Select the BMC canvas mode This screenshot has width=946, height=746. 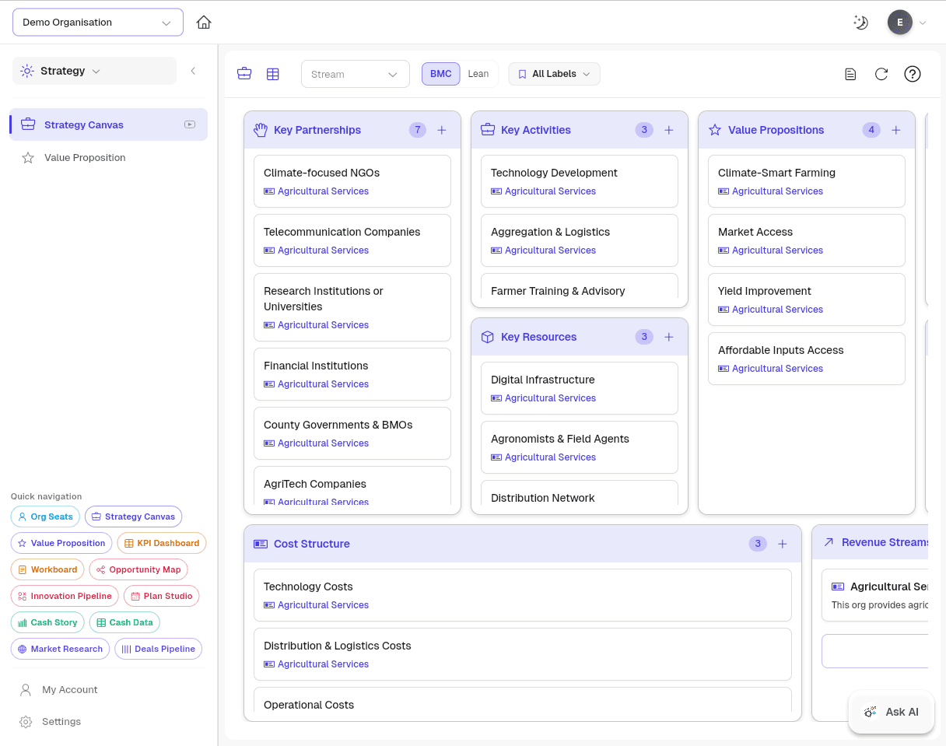coord(441,74)
